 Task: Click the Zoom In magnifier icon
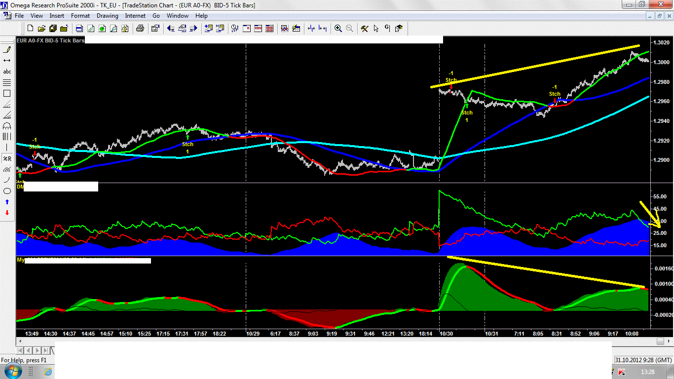click(338, 29)
